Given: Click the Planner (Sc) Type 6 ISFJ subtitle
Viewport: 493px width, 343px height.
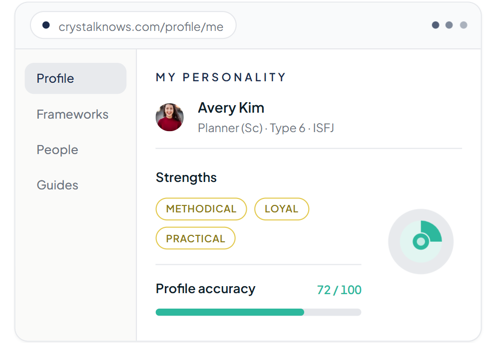Looking at the screenshot, I should (266, 128).
